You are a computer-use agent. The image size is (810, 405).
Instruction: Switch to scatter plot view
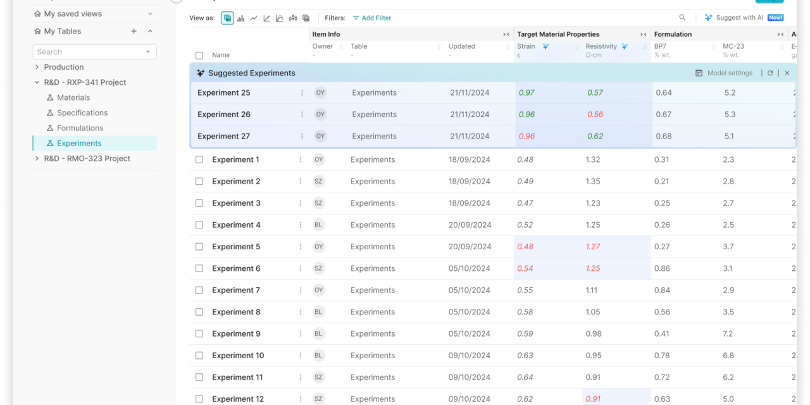point(266,18)
